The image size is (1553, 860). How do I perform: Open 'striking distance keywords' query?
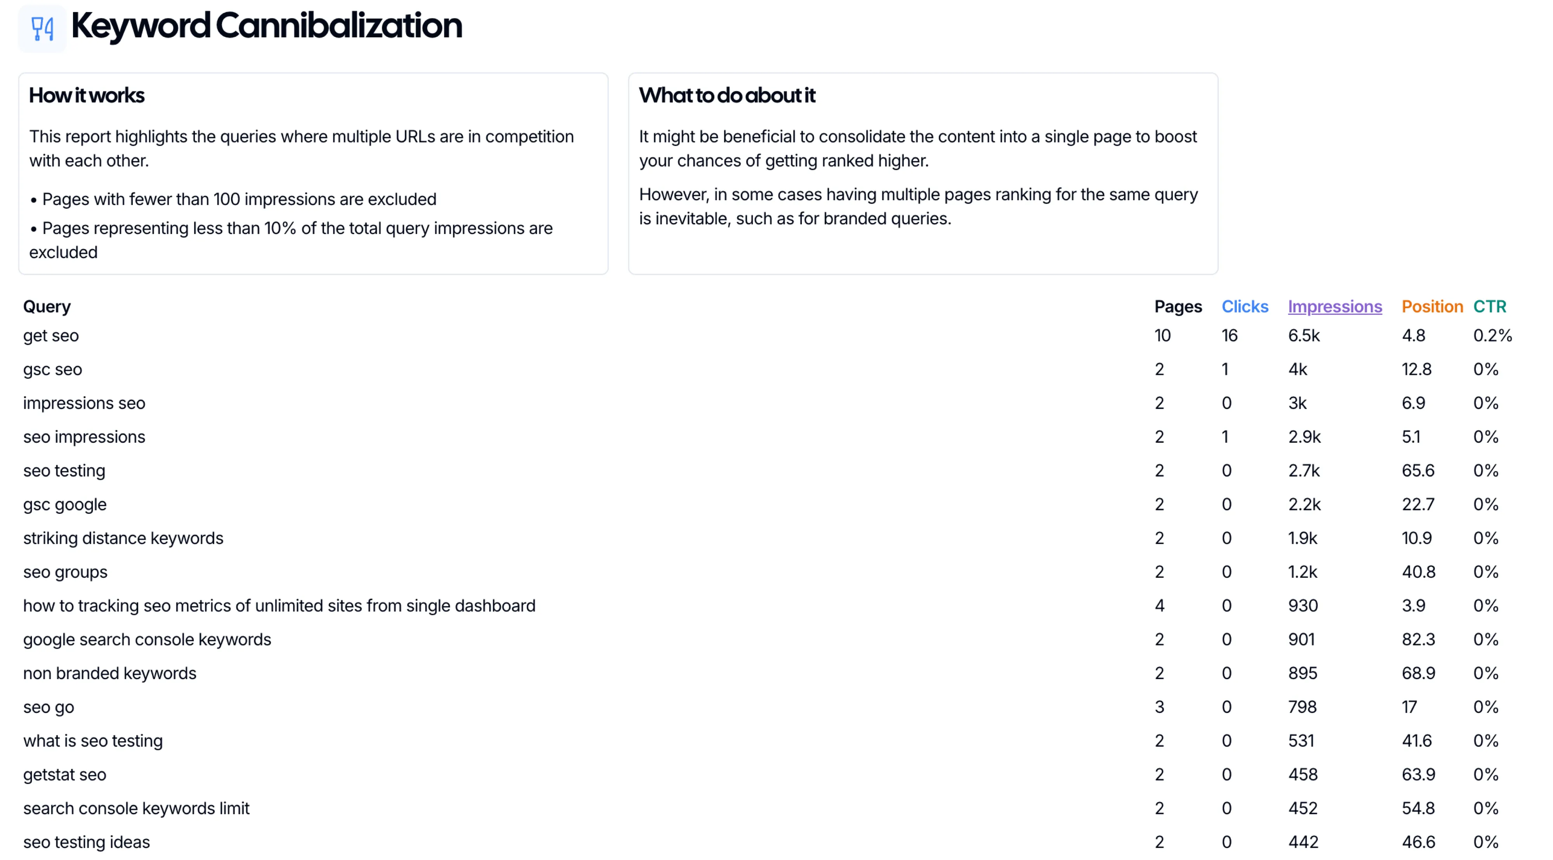coord(123,538)
